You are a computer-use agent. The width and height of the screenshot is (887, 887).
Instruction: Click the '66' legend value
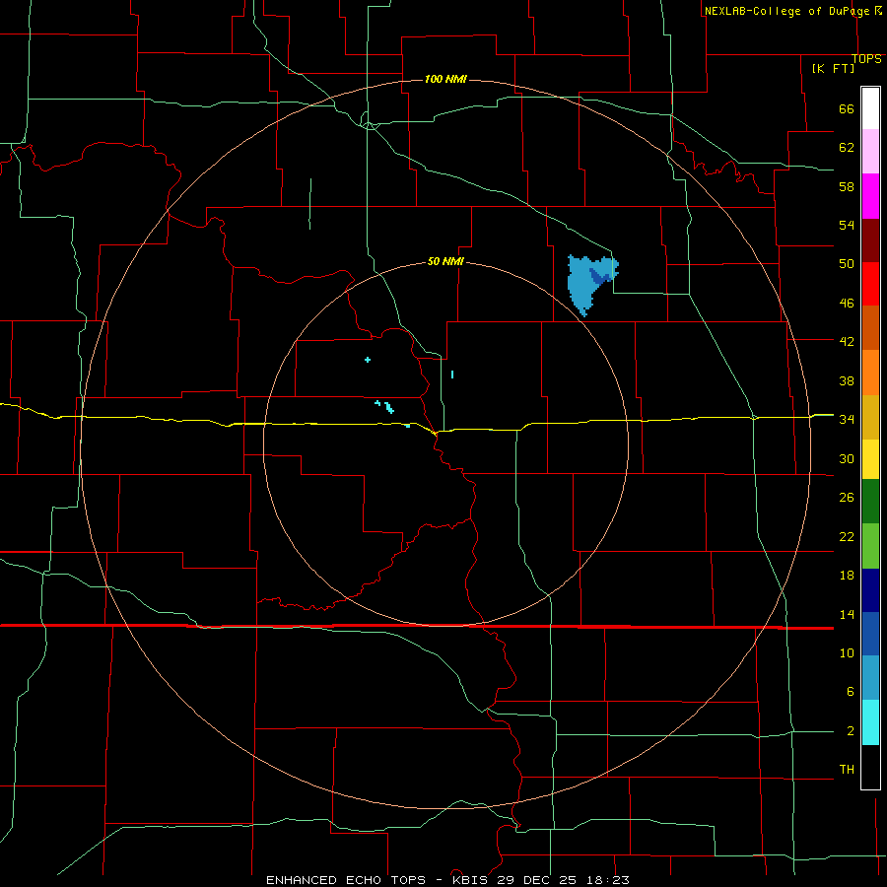[x=847, y=109]
